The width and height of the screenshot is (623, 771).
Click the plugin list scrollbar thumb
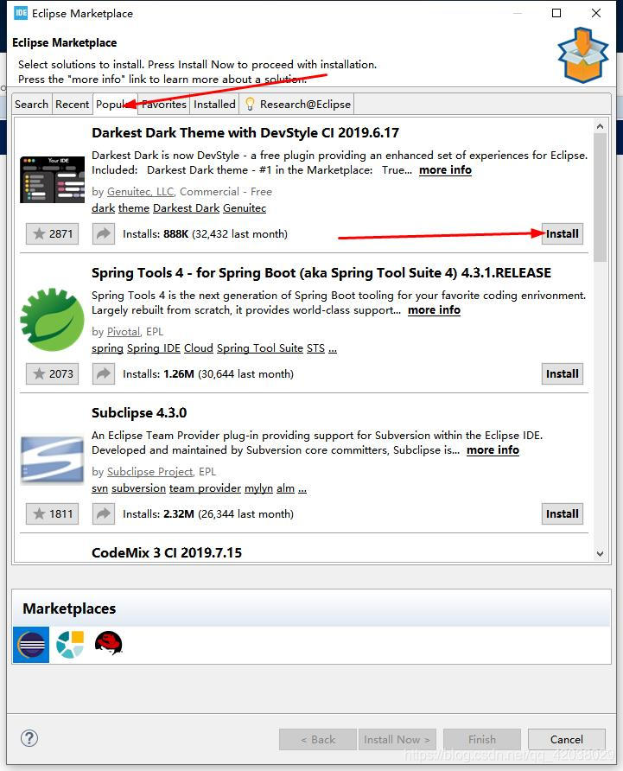tap(600, 198)
